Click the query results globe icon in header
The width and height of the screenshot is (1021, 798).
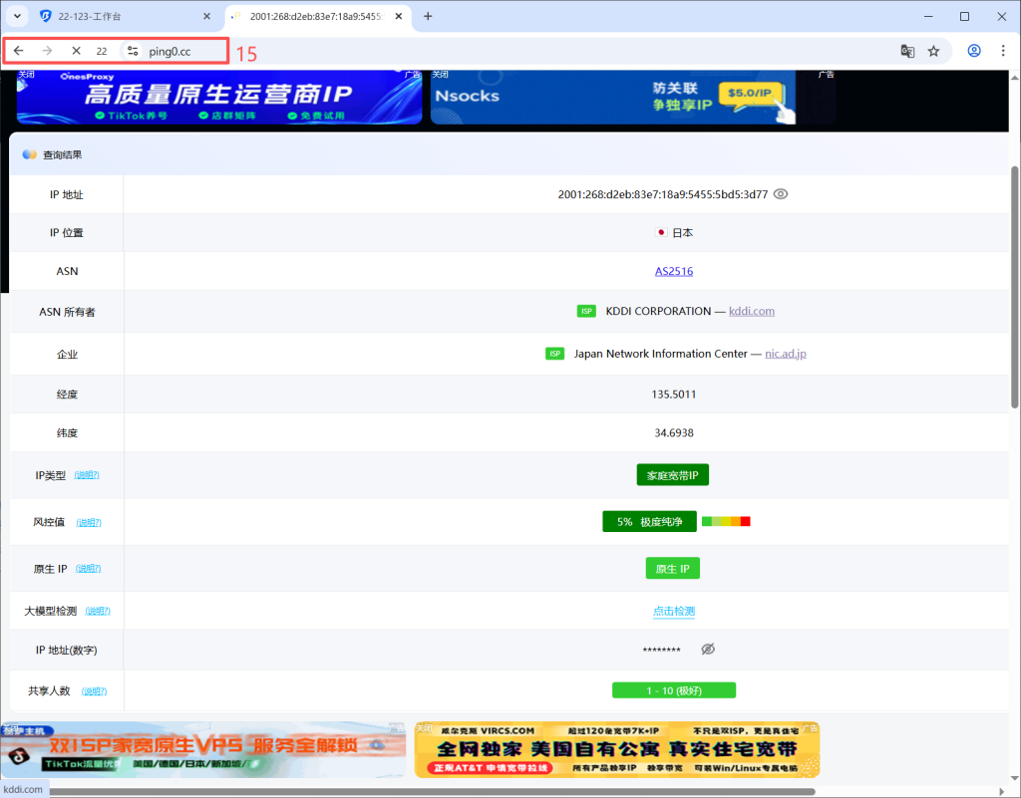click(28, 153)
